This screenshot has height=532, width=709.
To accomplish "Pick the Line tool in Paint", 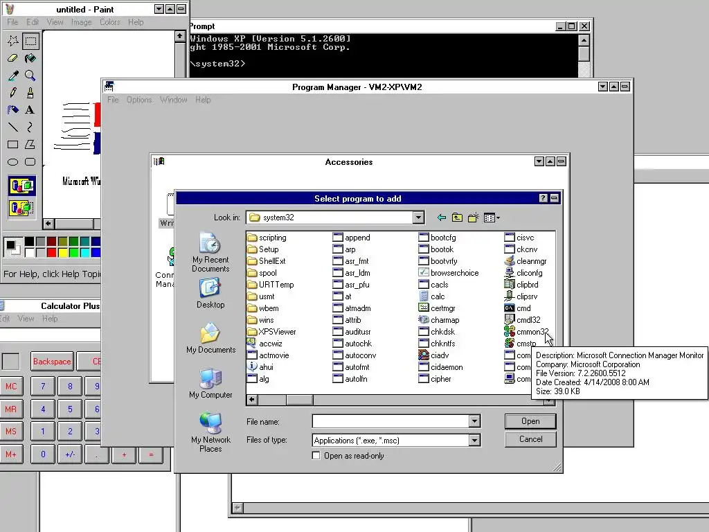I will coord(12,127).
